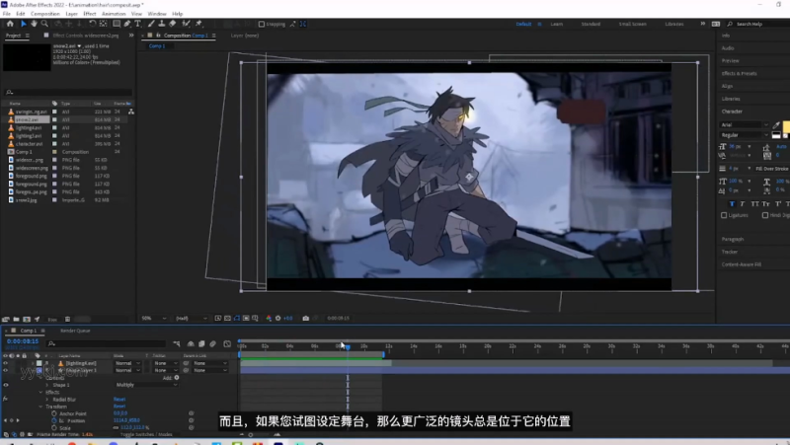Open Shape 1 Multiply blend mode dropdown
This screenshot has width=790, height=445.
point(146,385)
